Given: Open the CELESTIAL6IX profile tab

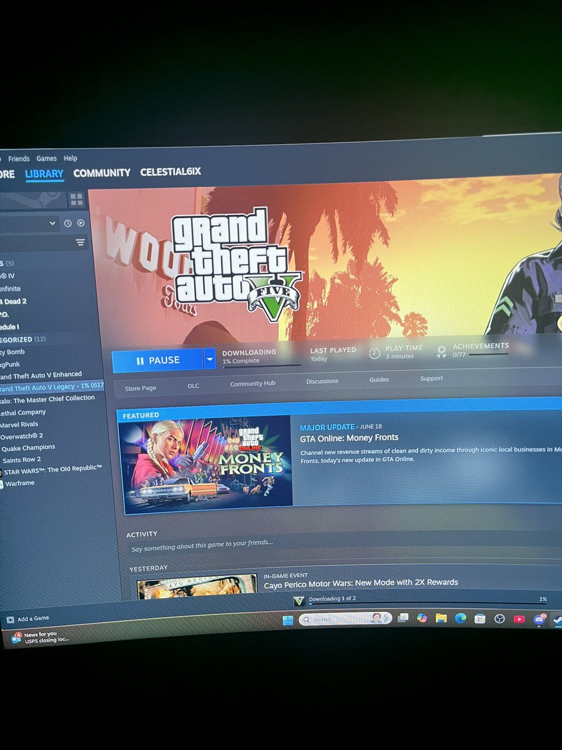Looking at the screenshot, I should pyautogui.click(x=170, y=172).
